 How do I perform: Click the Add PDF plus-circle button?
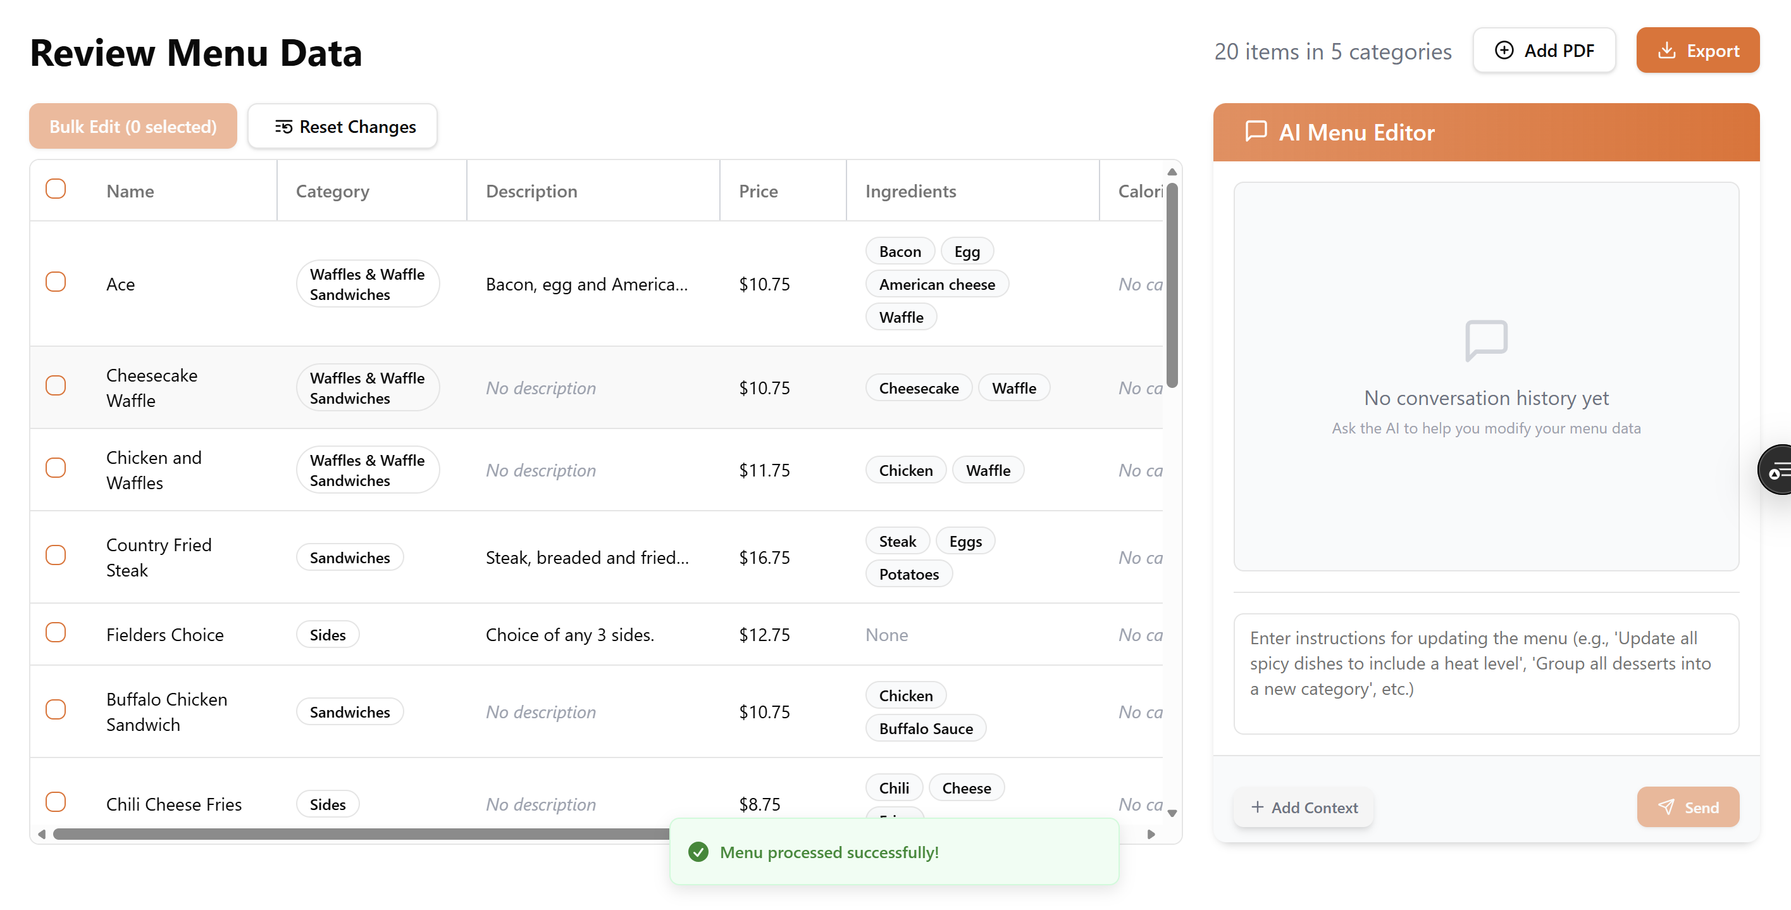click(x=1544, y=51)
